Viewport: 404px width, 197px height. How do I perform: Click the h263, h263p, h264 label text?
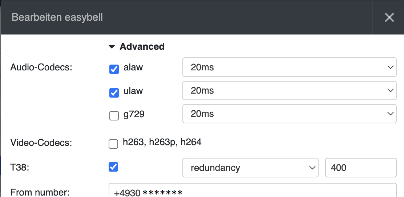pos(162,142)
